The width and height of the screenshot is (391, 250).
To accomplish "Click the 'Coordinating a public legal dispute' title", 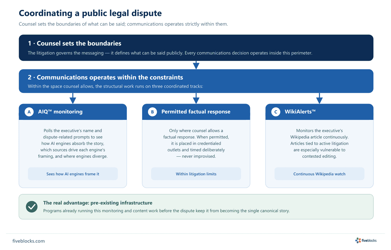I will point(90,13).
